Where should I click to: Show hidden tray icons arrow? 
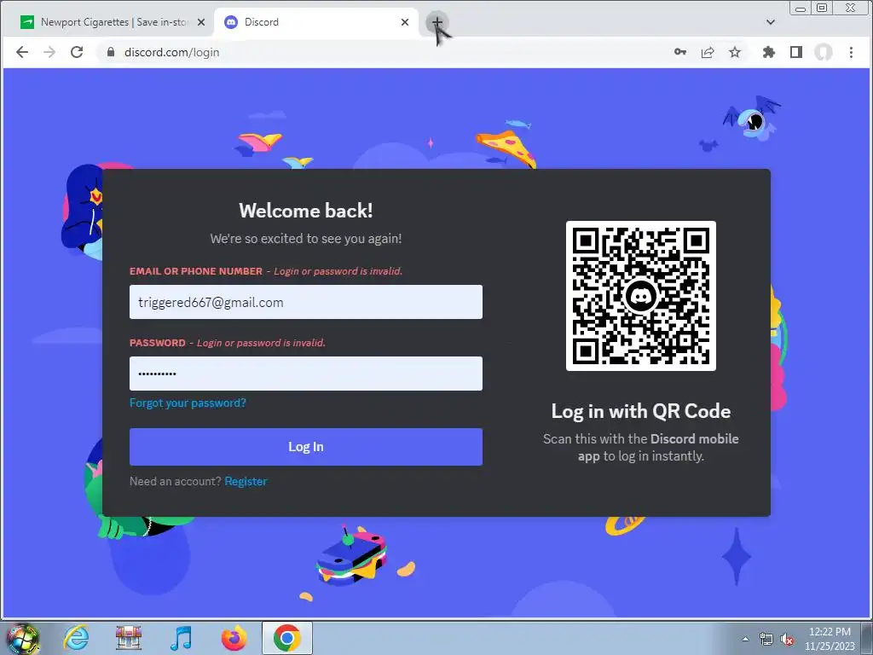[x=745, y=639]
